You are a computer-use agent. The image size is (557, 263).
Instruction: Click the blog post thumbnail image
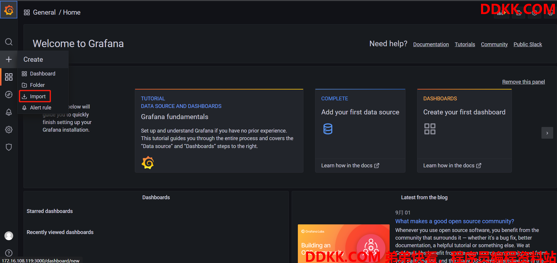[x=344, y=243]
